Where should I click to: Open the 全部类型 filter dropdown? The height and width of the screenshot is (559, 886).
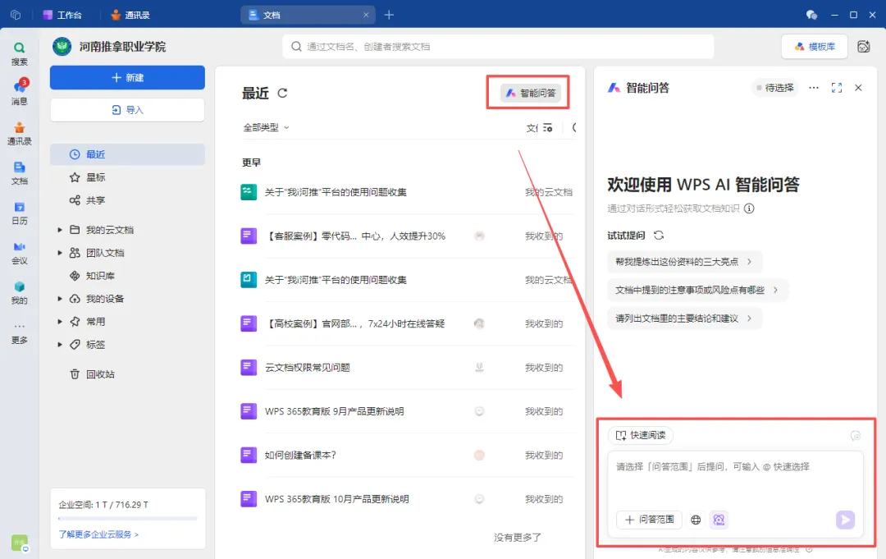point(266,128)
